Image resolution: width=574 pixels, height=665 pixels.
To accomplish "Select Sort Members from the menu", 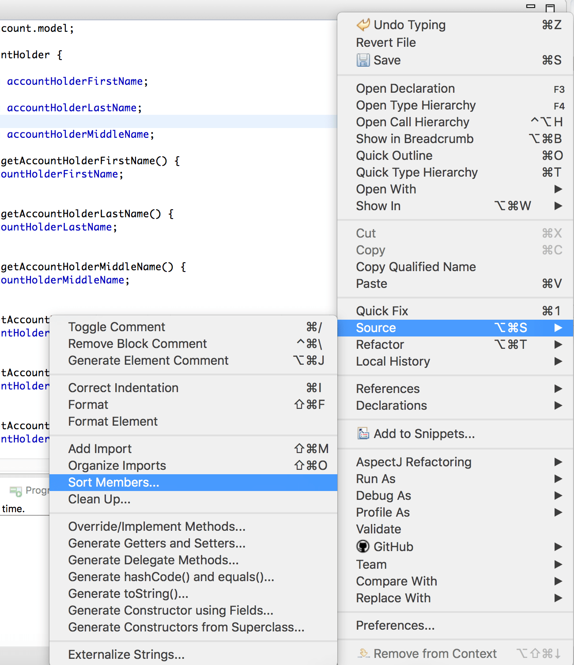I will (113, 483).
